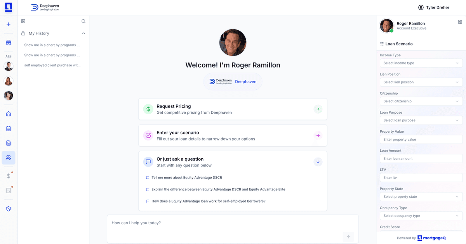This screenshot has width=466, height=244.
Task: Select the AEs tab in the sidebar
Action: (8, 56)
